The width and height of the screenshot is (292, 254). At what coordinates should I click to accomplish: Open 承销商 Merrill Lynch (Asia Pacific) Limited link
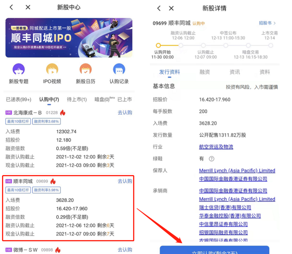coord(237,199)
